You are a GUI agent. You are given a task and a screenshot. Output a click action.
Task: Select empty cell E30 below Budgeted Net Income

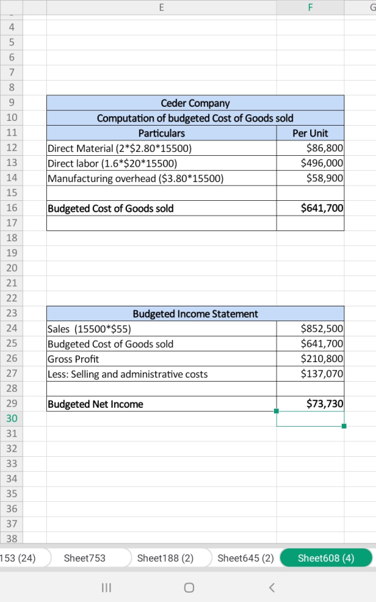162,419
